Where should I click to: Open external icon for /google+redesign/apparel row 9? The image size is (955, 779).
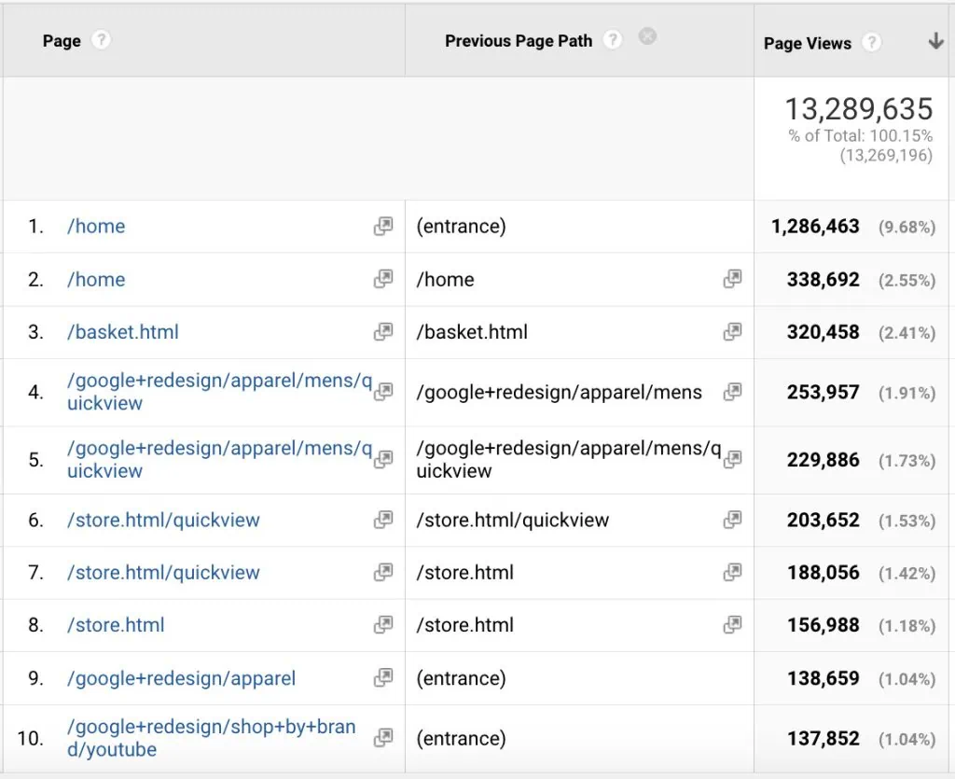(x=383, y=678)
